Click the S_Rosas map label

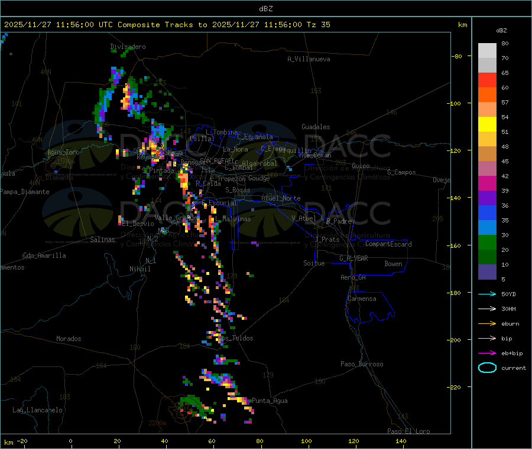(x=238, y=191)
